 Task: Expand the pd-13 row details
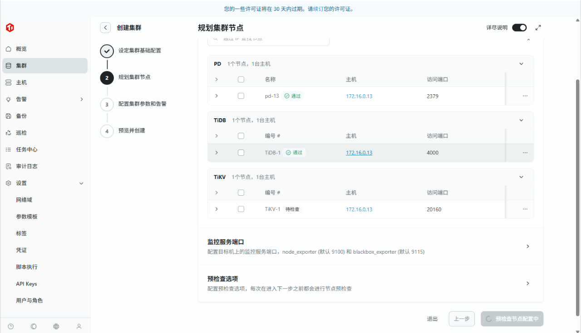(x=217, y=96)
